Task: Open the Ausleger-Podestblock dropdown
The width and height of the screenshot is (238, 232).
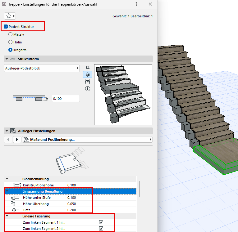Action: click(42, 68)
